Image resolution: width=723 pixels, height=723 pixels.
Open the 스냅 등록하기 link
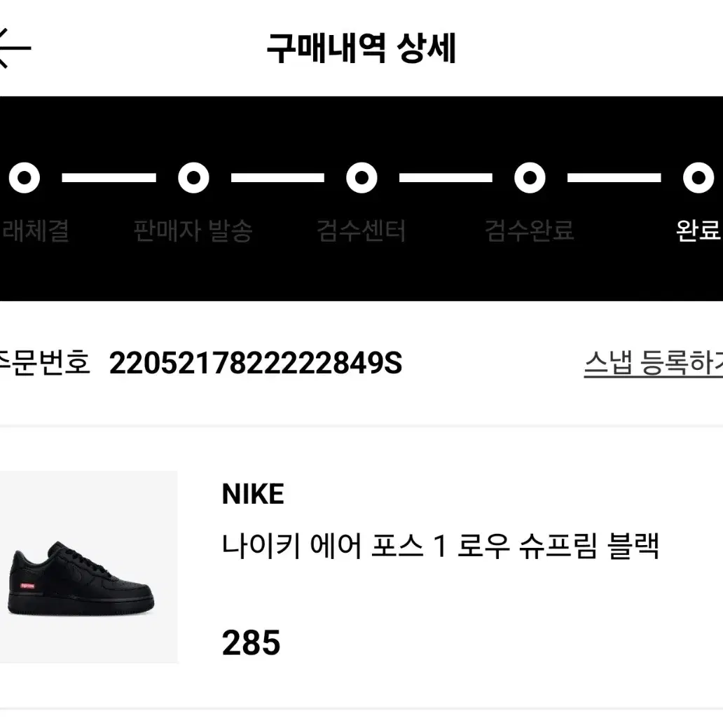[x=654, y=364]
